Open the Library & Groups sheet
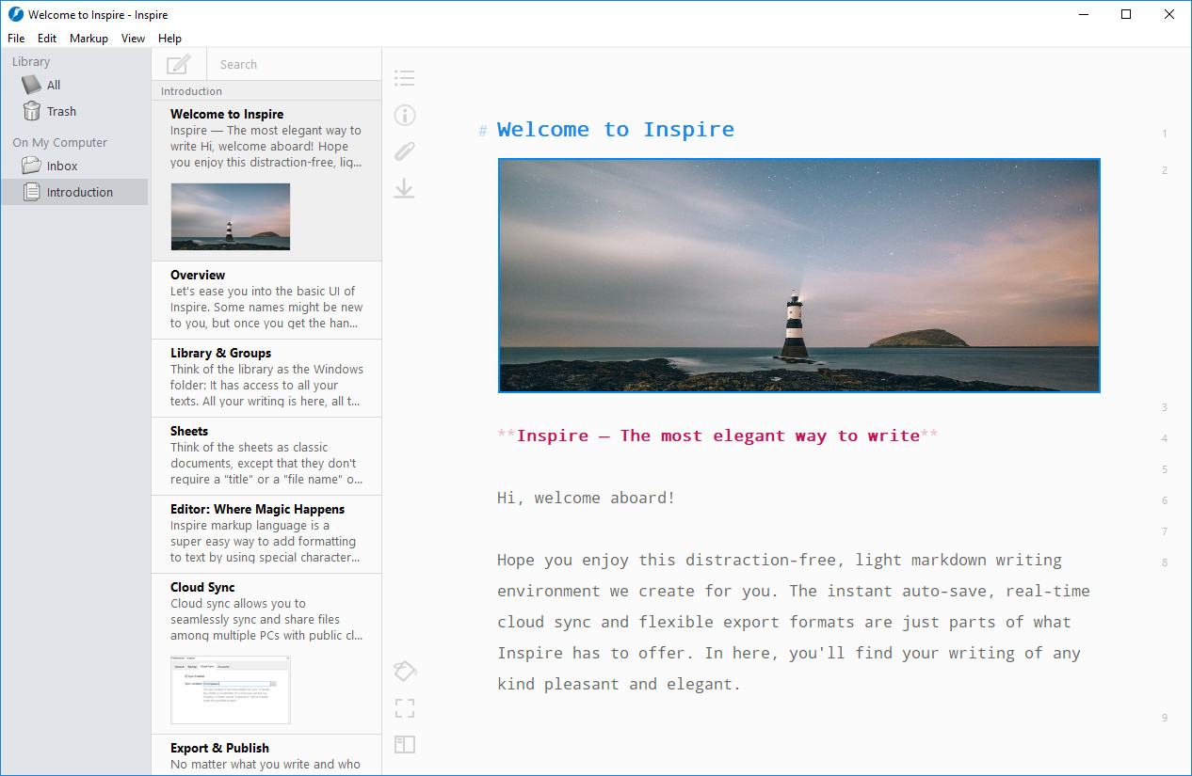The height and width of the screenshot is (776, 1192). 266,378
